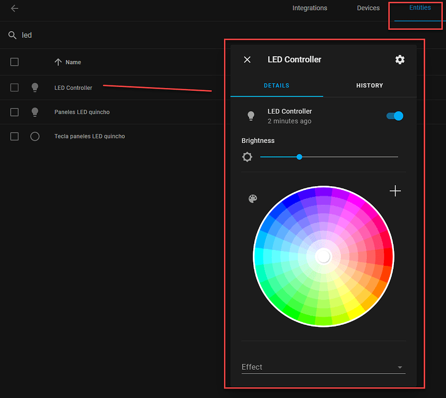Click the color palette icon
This screenshot has width=446, height=398.
tap(252, 198)
